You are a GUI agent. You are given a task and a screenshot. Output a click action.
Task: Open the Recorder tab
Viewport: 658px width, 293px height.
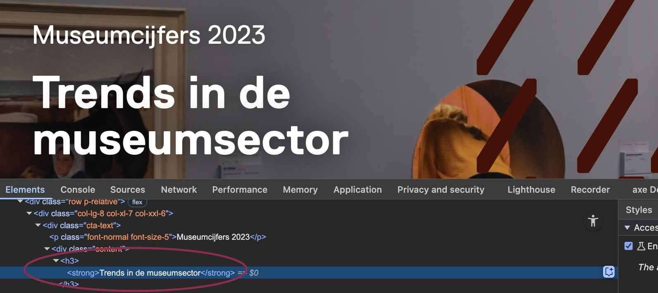pos(590,189)
